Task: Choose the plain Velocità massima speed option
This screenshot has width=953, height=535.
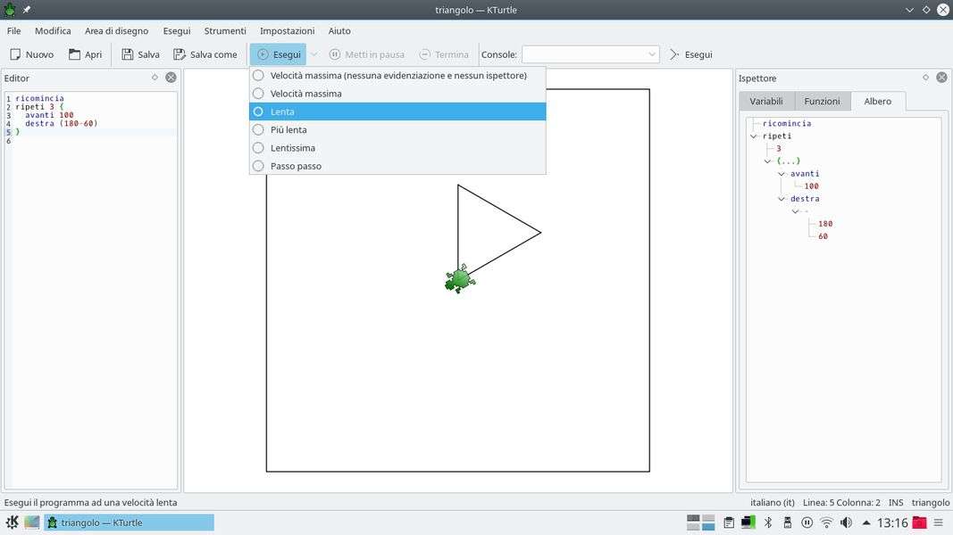Action: [x=397, y=94]
